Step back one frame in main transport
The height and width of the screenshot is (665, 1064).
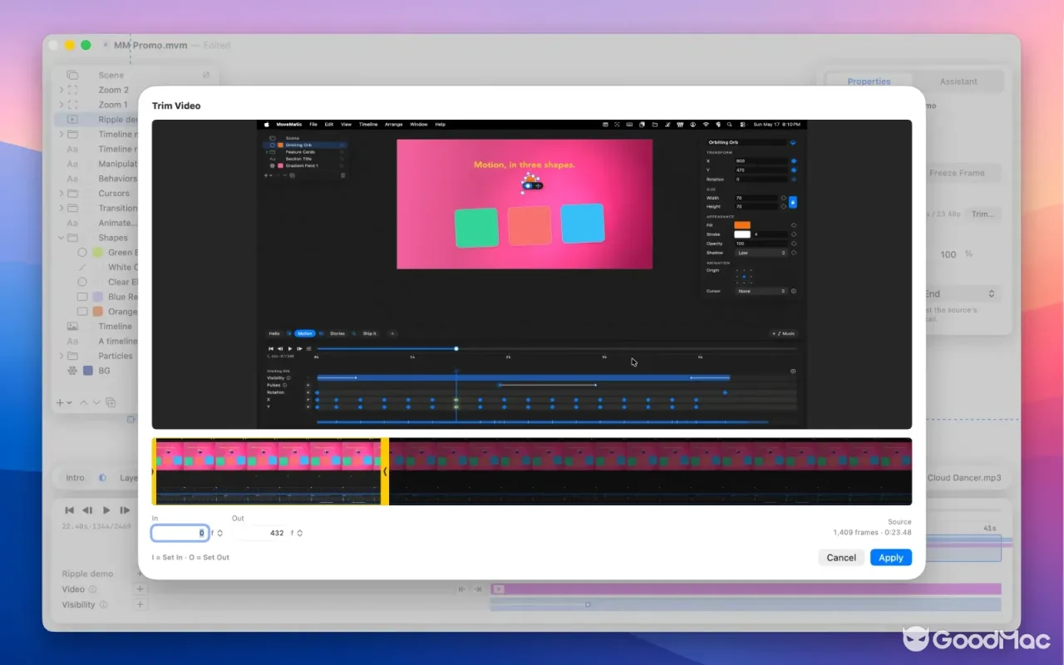[88, 510]
